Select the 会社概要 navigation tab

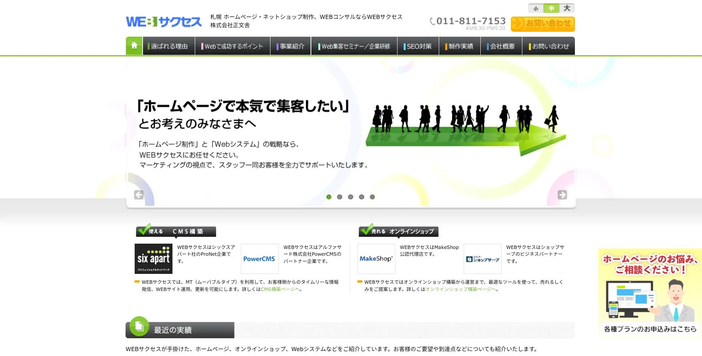[x=502, y=46]
